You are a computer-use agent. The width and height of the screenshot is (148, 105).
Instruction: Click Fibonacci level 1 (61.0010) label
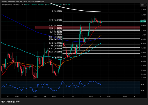coord(57,34)
